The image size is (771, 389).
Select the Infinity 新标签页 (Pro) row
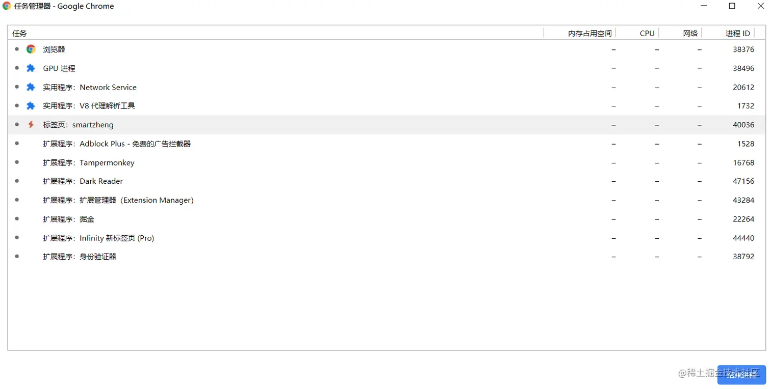pos(98,238)
